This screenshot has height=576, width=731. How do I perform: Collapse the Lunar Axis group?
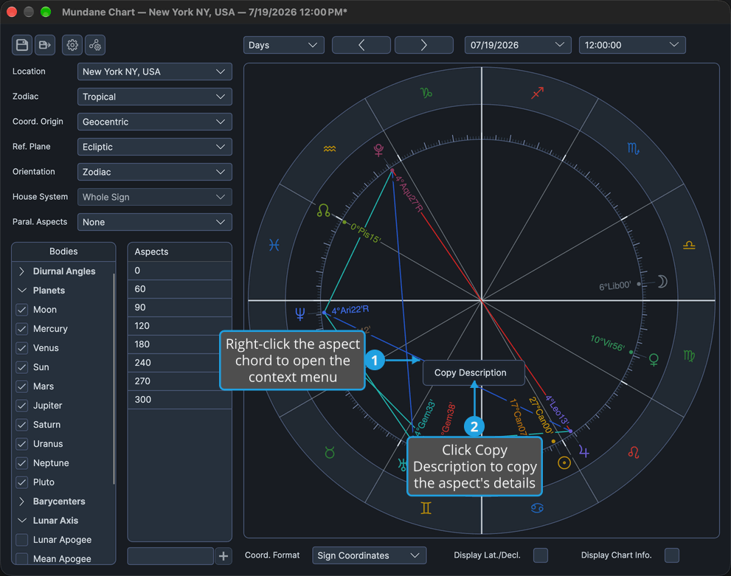[21, 521]
